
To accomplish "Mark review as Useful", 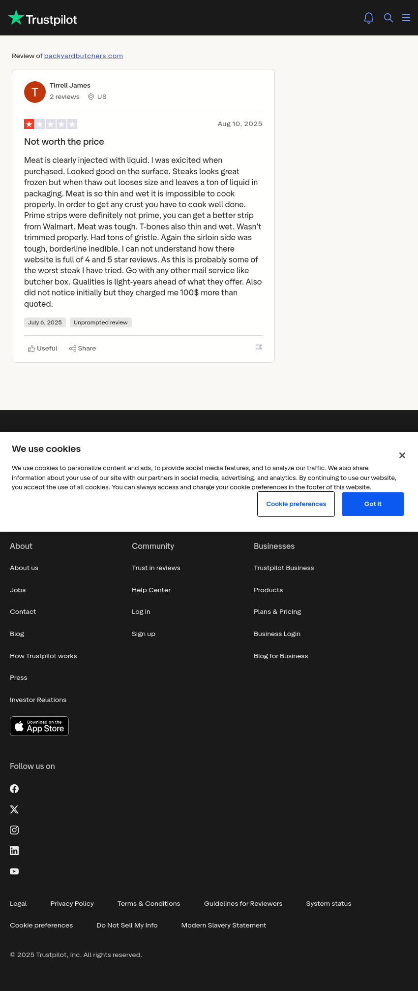I will tap(43, 349).
